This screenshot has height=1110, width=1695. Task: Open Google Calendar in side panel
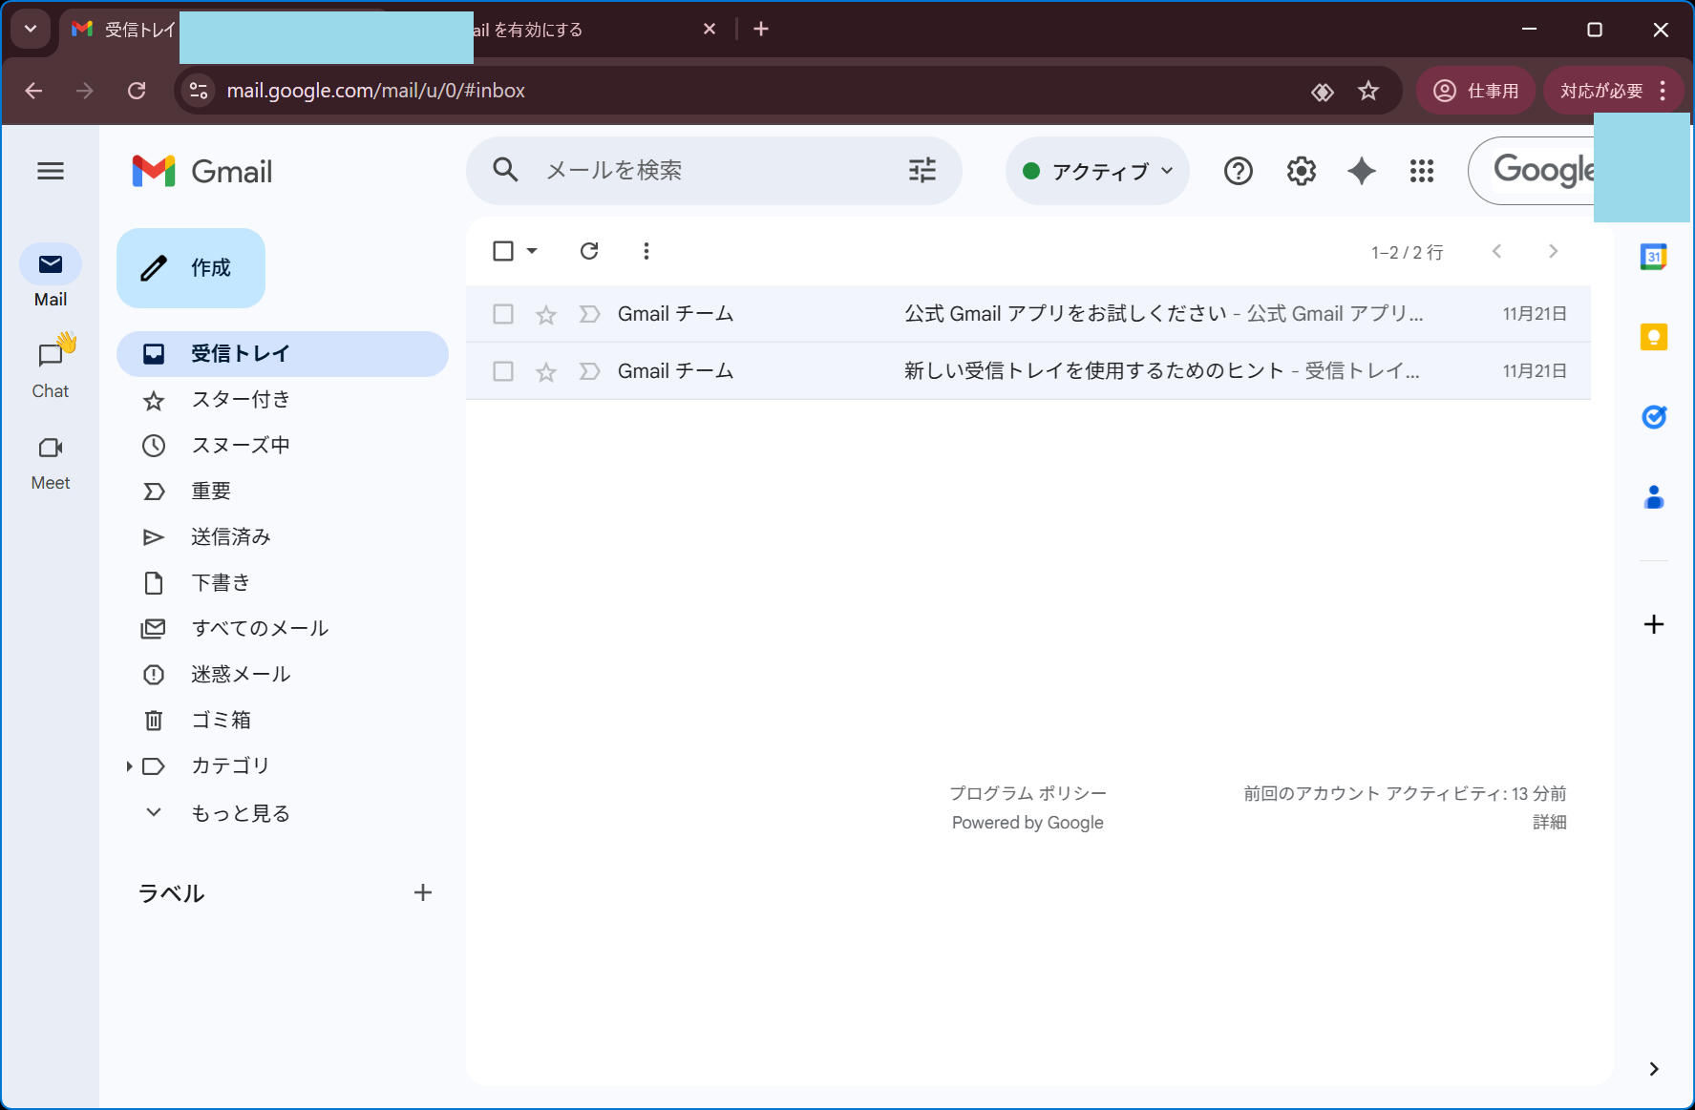coord(1653,257)
